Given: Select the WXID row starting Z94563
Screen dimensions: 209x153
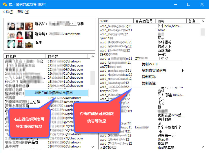Looking at the screenshot, I should pyautogui.click(x=108, y=54).
